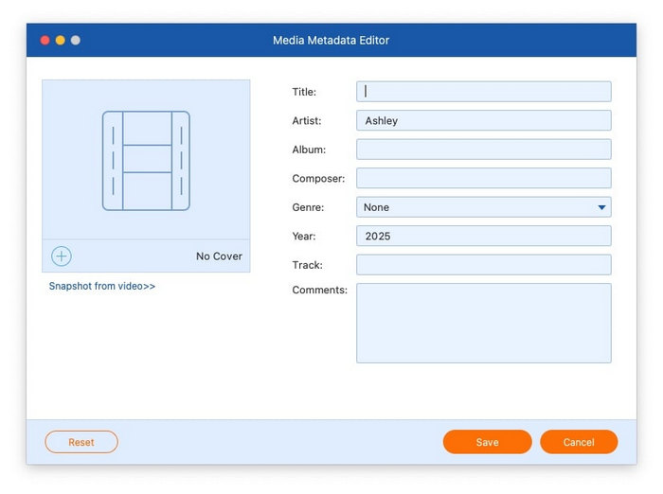Focus the Title text field
The width and height of the screenshot is (663, 494).
click(483, 92)
